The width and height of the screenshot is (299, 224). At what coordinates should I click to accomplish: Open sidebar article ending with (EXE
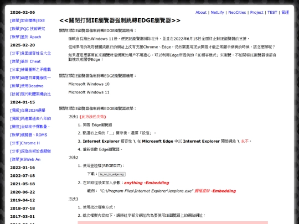point(28,20)
